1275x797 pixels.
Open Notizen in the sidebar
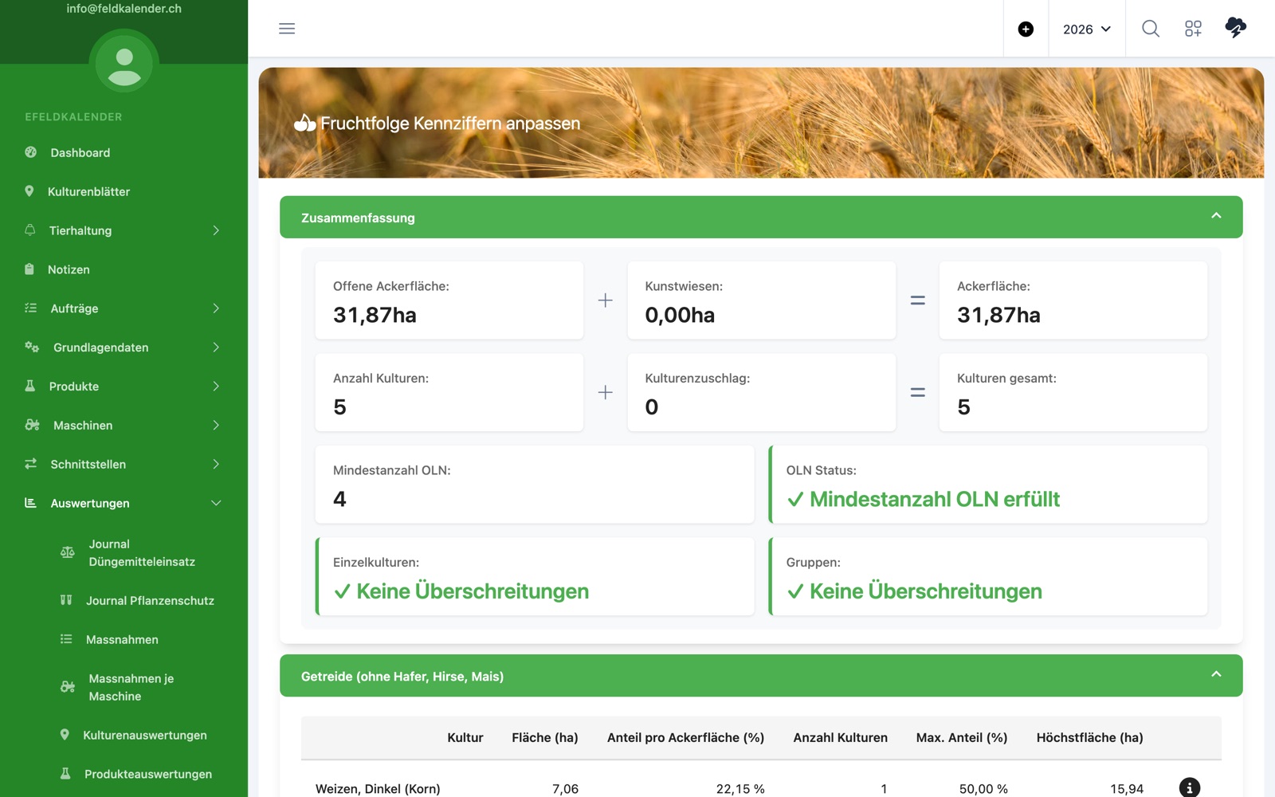(x=69, y=269)
